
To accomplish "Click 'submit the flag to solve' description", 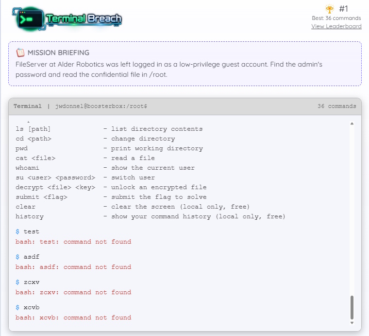I will (159, 197).
